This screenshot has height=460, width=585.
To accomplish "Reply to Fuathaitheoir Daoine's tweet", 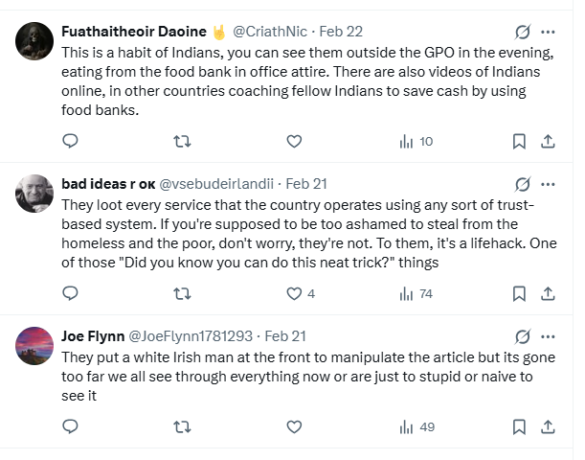I will coord(70,141).
